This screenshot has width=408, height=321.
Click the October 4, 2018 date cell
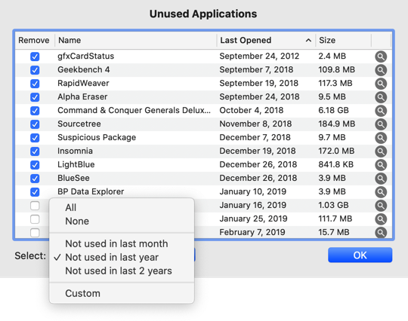click(x=251, y=110)
